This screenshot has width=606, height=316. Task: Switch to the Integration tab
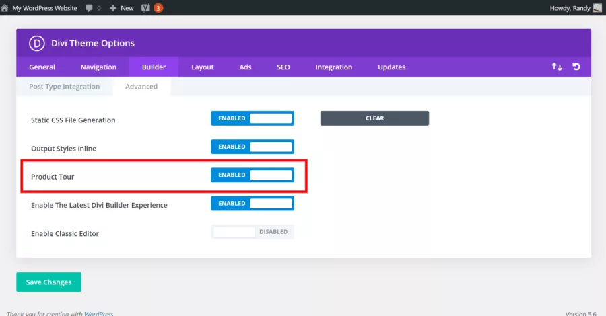334,67
